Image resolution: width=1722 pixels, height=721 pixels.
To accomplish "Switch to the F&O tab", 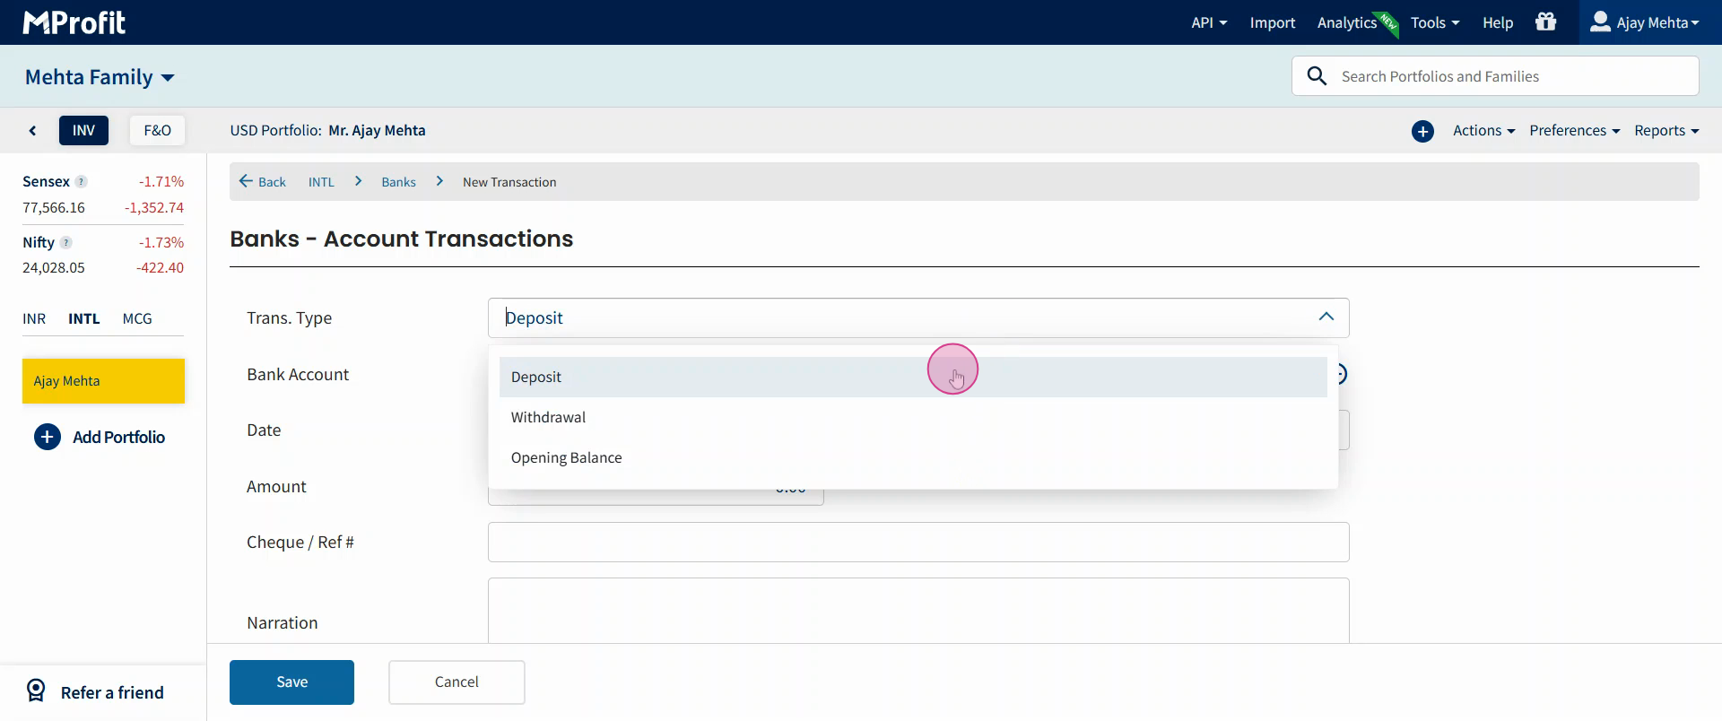I will 157,130.
